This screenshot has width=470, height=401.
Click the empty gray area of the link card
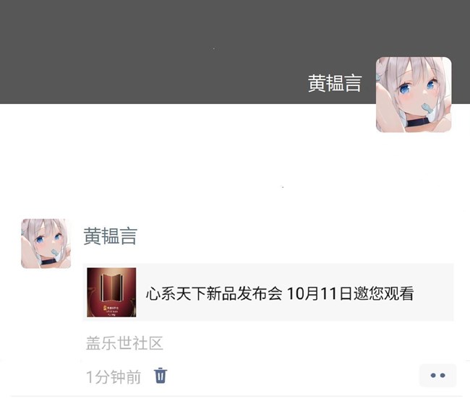(435, 293)
